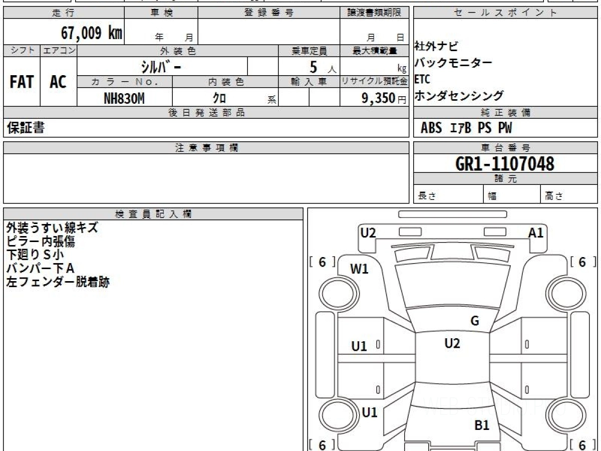Viewport: 601px width, 451px height.
Task: Select the A1 mark on the car diagram
Action: (536, 233)
